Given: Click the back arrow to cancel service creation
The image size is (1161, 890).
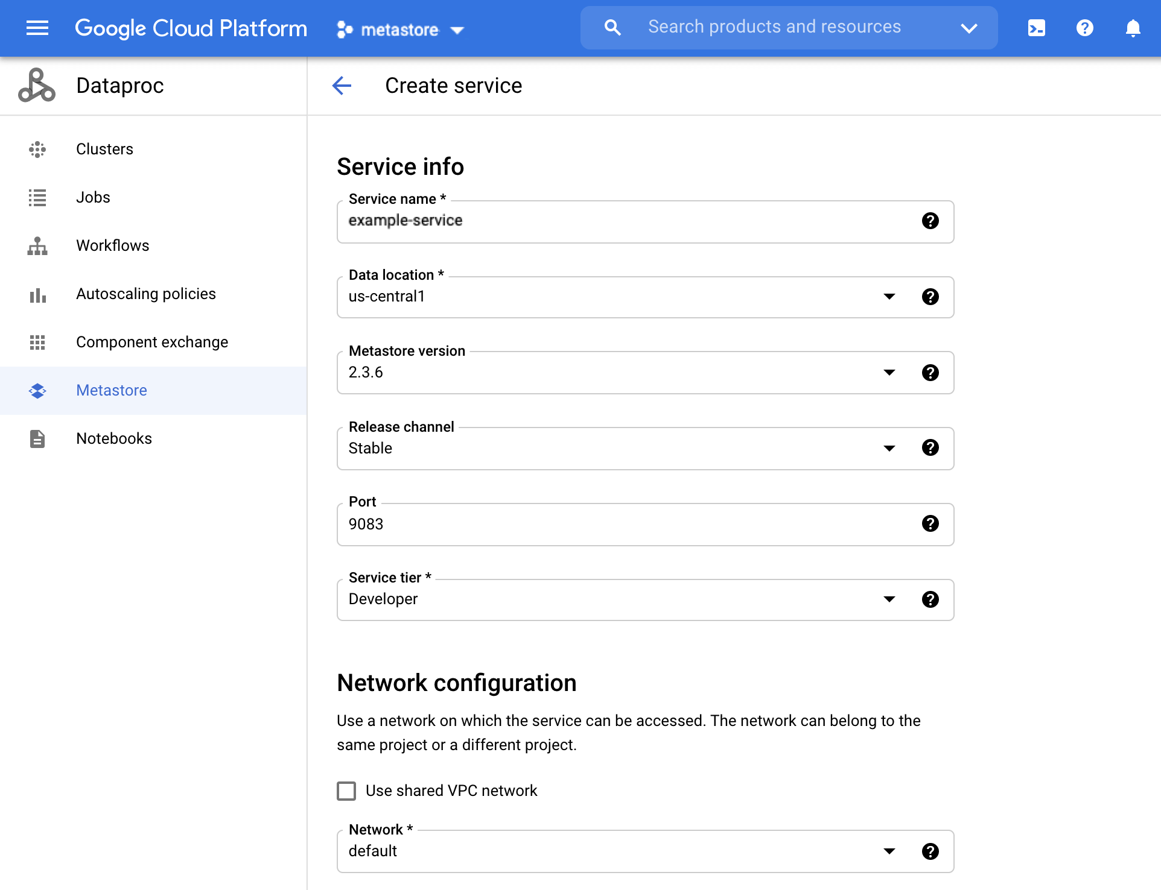Looking at the screenshot, I should (343, 85).
